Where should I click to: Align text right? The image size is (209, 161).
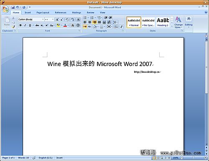[x=94, y=22]
